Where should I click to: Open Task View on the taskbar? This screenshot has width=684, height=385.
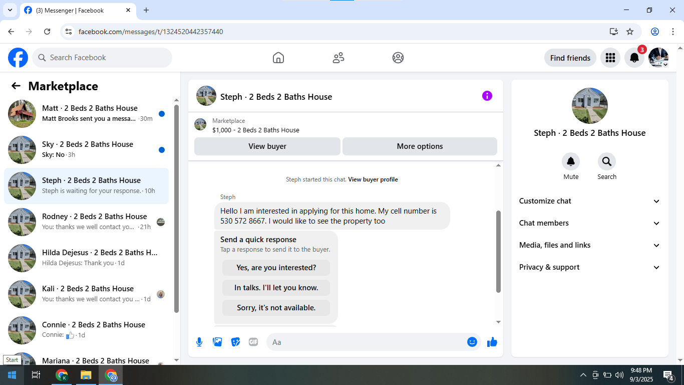click(x=36, y=375)
